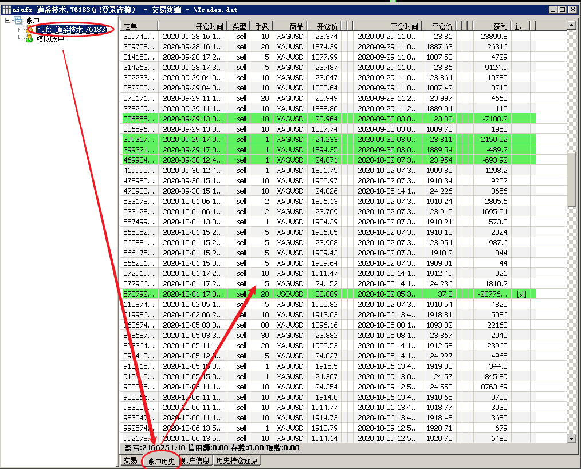Open the 账户历史 tab
Image resolution: width=581 pixels, height=469 pixels.
tap(161, 461)
